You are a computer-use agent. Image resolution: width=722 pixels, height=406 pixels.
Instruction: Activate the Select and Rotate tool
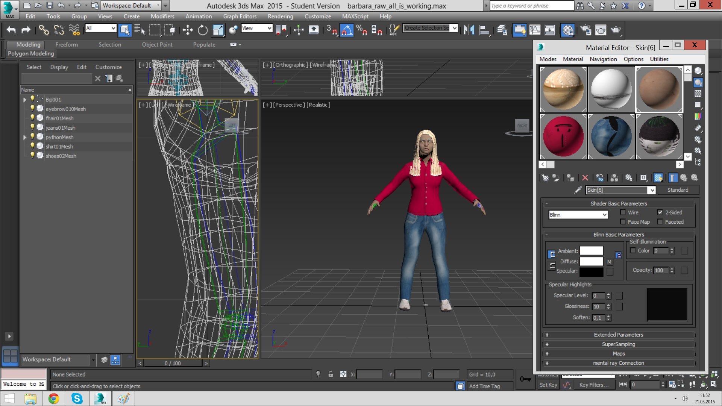coord(203,30)
